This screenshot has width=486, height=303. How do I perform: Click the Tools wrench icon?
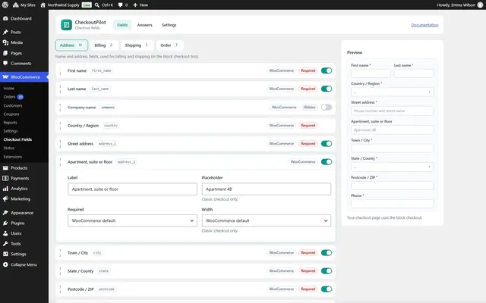(5, 244)
